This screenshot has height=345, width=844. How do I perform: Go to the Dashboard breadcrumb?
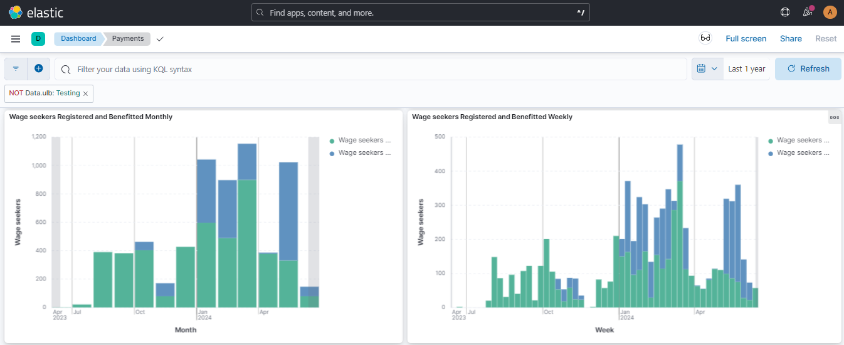pos(78,39)
